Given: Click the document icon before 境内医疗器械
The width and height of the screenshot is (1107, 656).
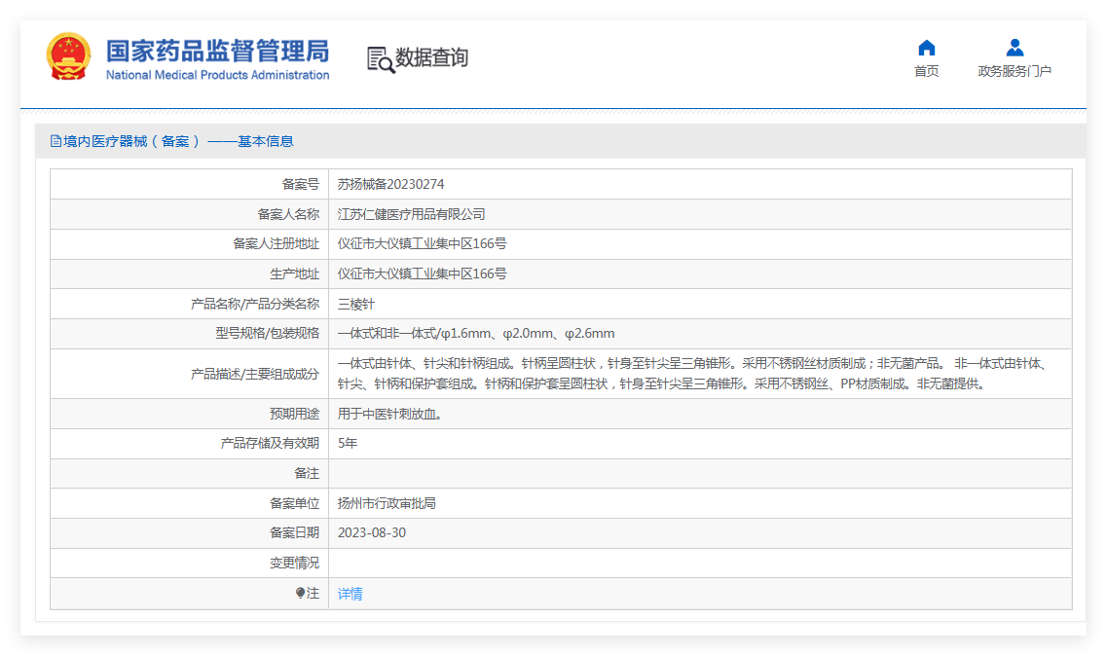Looking at the screenshot, I should tap(55, 141).
